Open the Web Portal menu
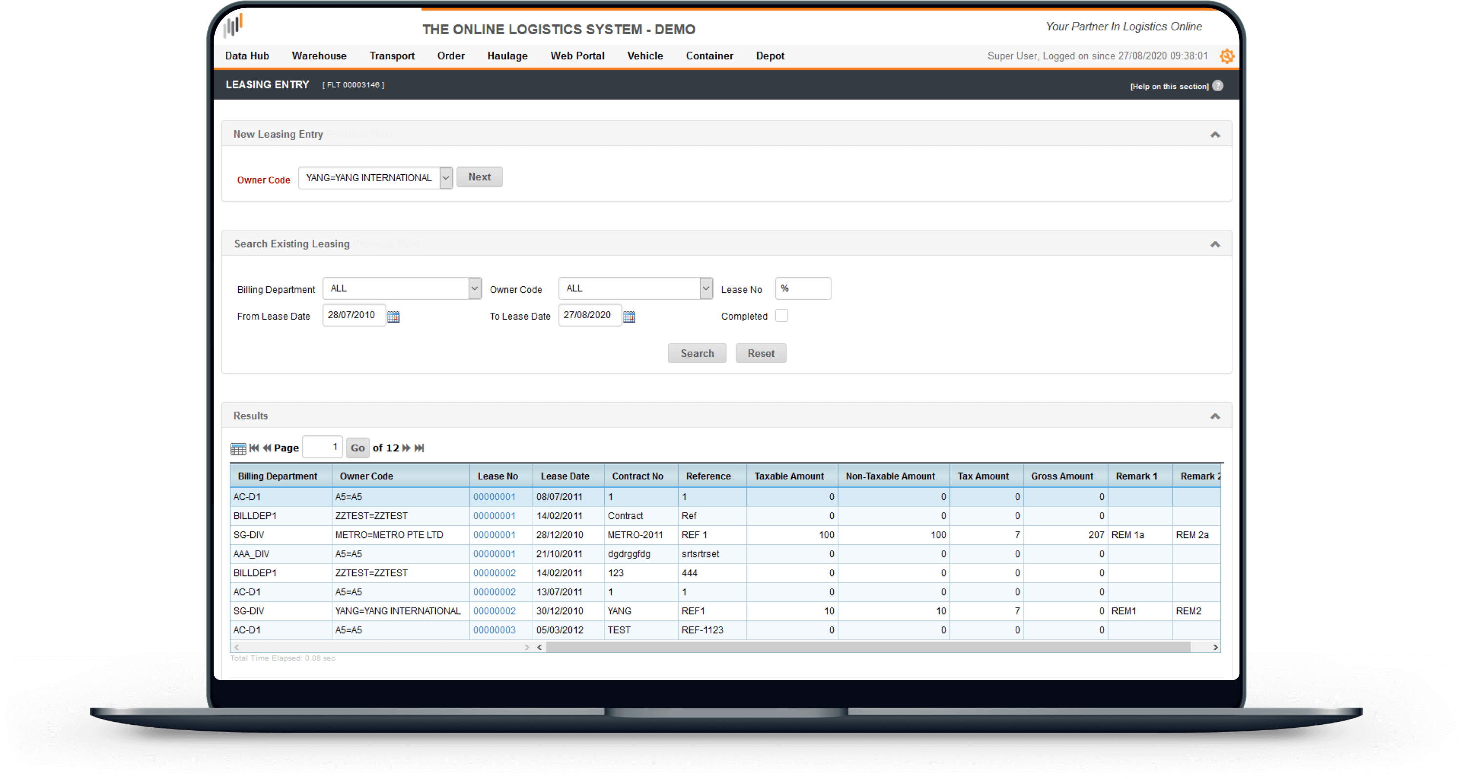Screen dimensions: 1466x779 (x=578, y=56)
